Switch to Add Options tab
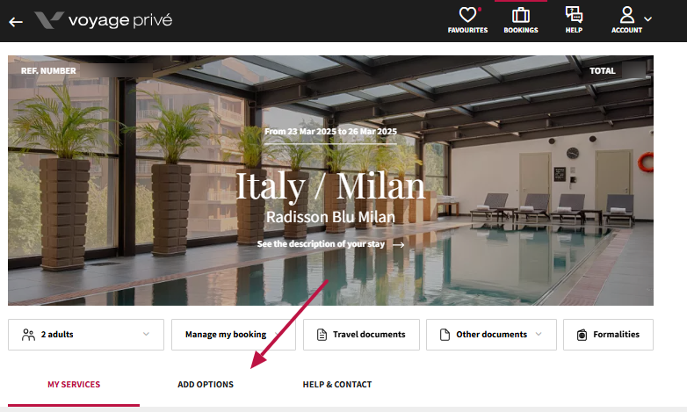 click(206, 385)
